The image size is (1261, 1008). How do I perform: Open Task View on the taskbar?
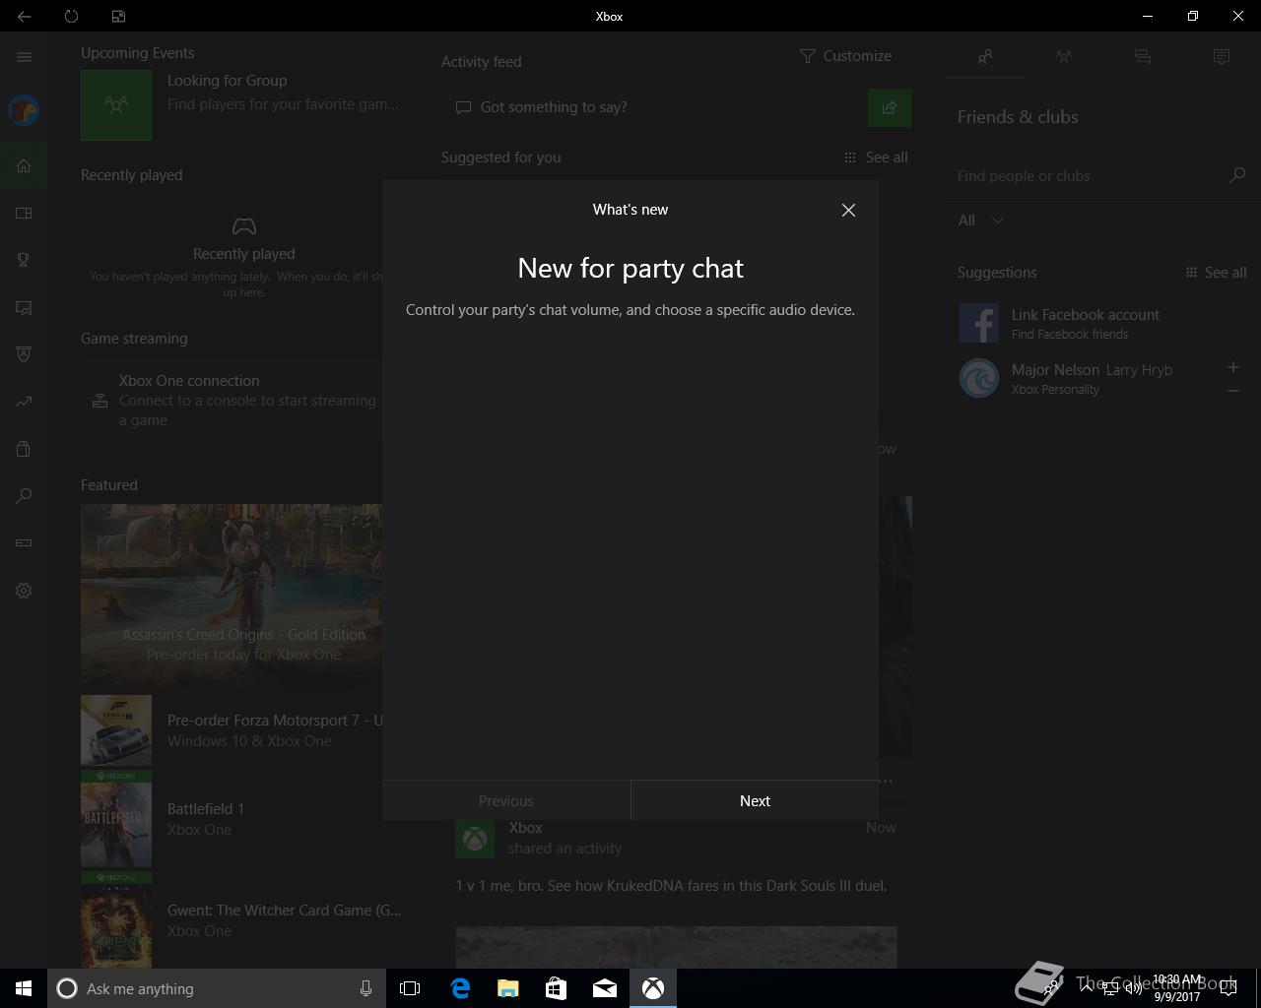tap(410, 988)
